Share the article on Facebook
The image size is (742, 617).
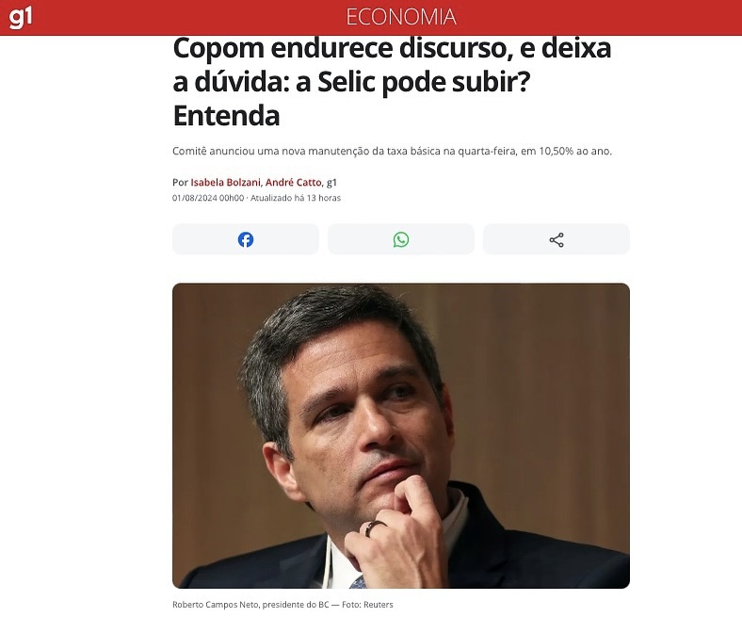point(246,239)
